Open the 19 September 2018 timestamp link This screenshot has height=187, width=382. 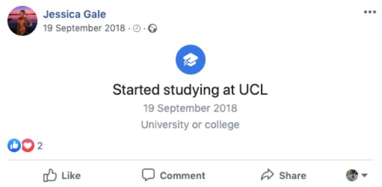(84, 28)
